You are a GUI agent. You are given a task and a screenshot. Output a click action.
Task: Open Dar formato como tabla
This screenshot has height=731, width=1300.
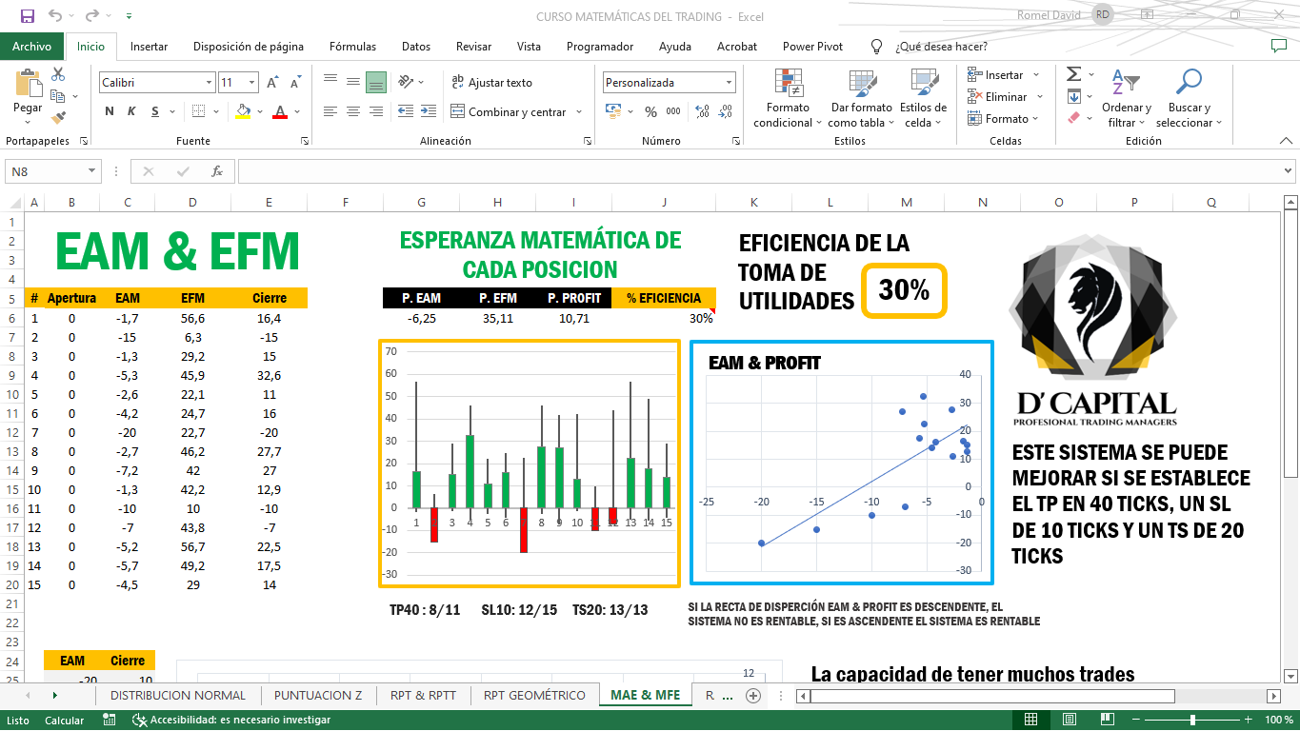click(861, 98)
